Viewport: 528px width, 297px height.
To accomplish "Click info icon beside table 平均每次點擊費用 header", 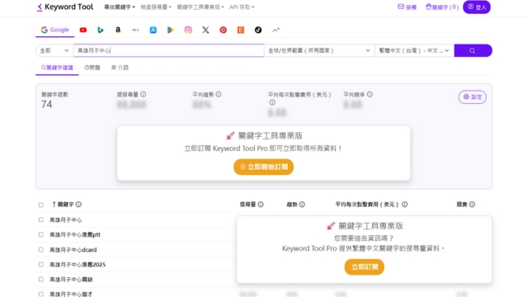I will [405, 205].
